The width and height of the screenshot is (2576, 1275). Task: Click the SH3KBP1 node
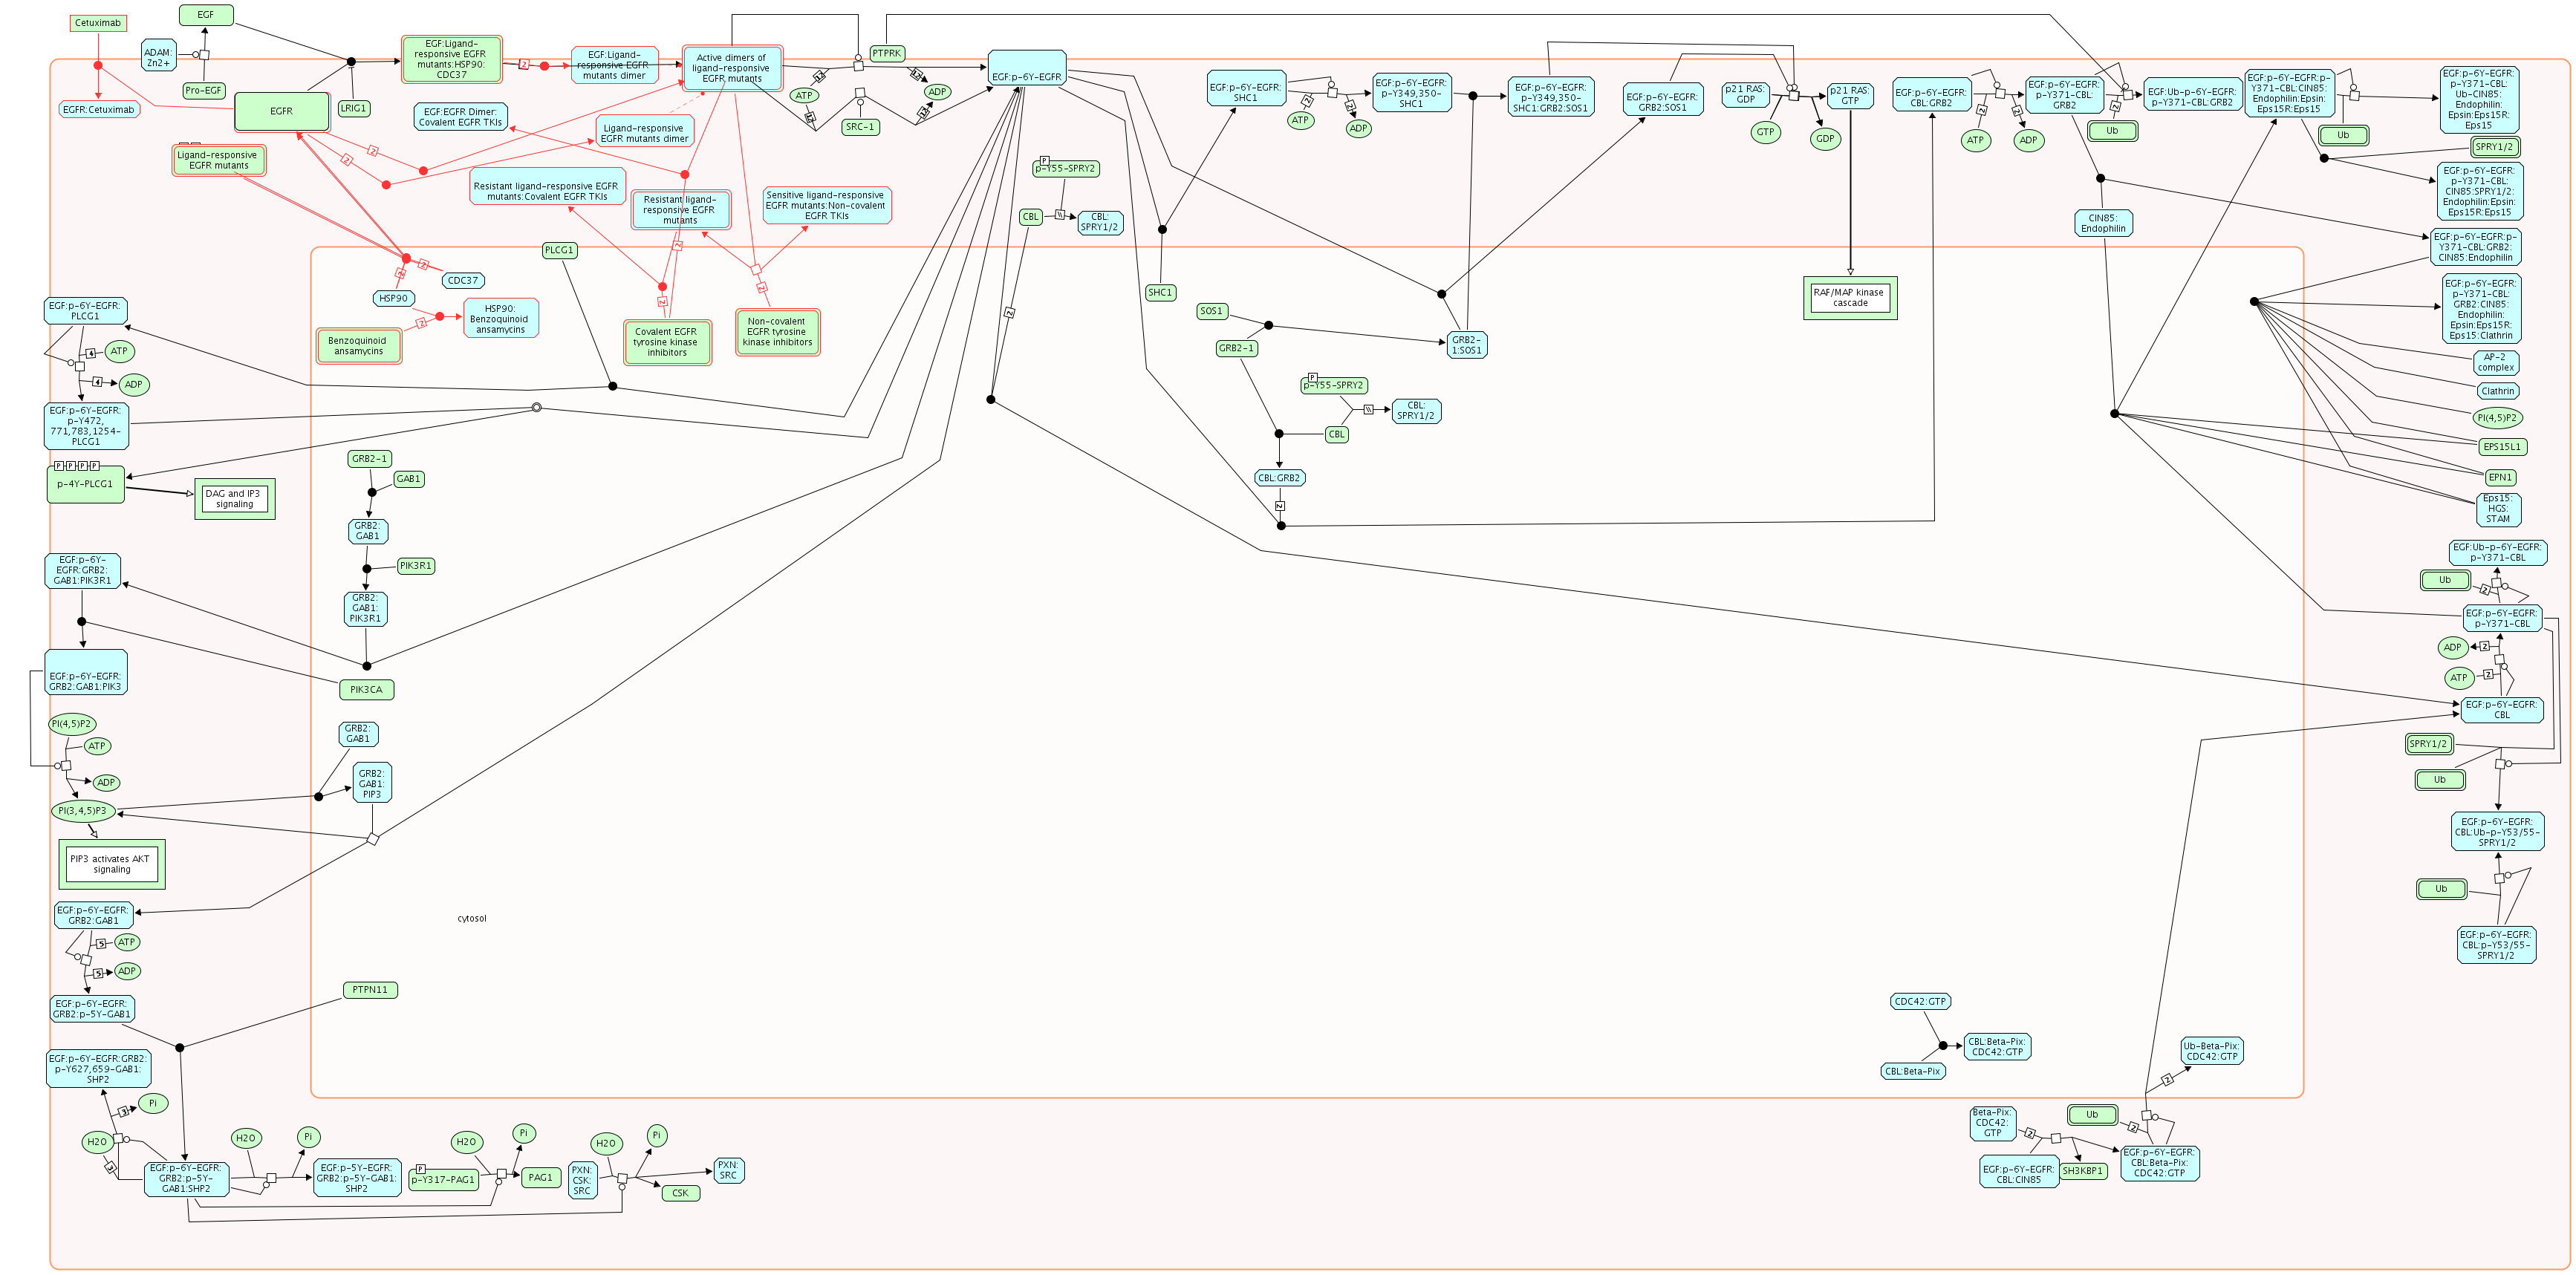[2083, 1170]
